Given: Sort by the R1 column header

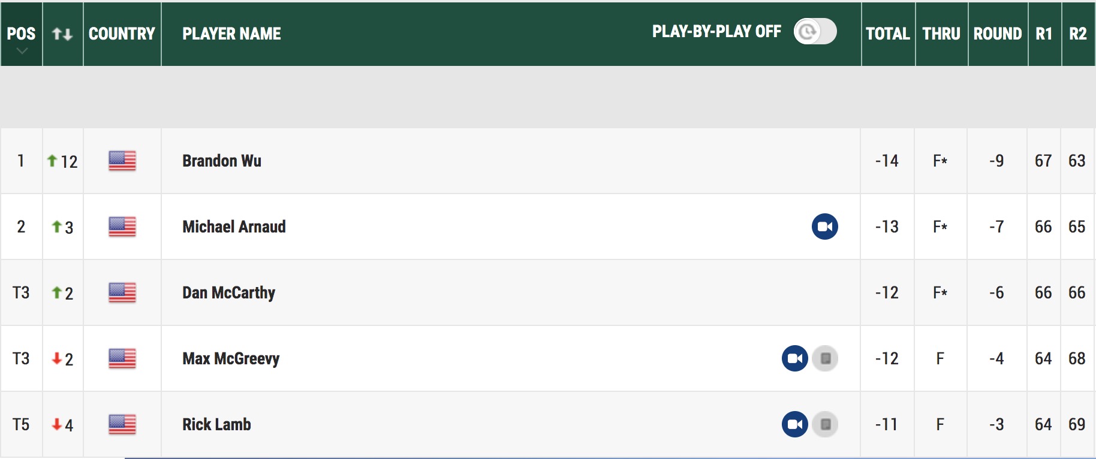Looking at the screenshot, I should click(1044, 34).
